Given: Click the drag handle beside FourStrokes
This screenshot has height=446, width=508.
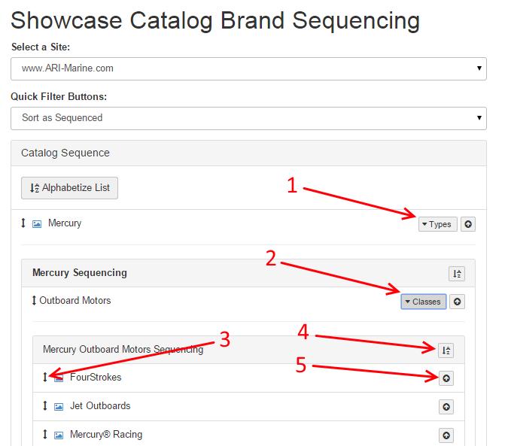Looking at the screenshot, I should [x=45, y=377].
